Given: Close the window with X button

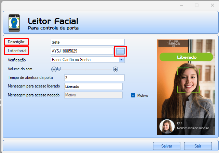Looking at the screenshot, I should pyautogui.click(x=213, y=5).
